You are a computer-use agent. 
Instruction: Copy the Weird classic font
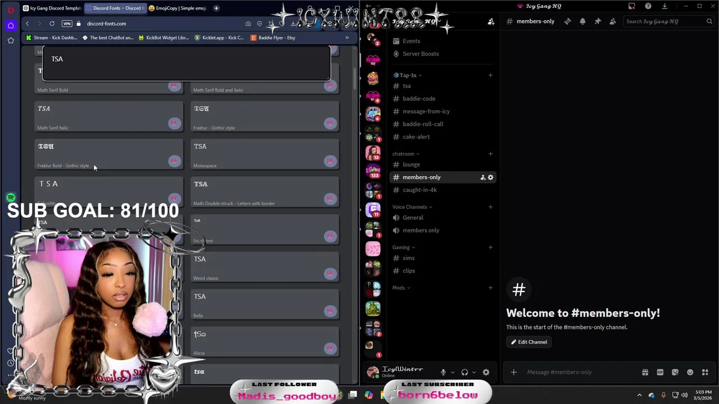pos(330,273)
